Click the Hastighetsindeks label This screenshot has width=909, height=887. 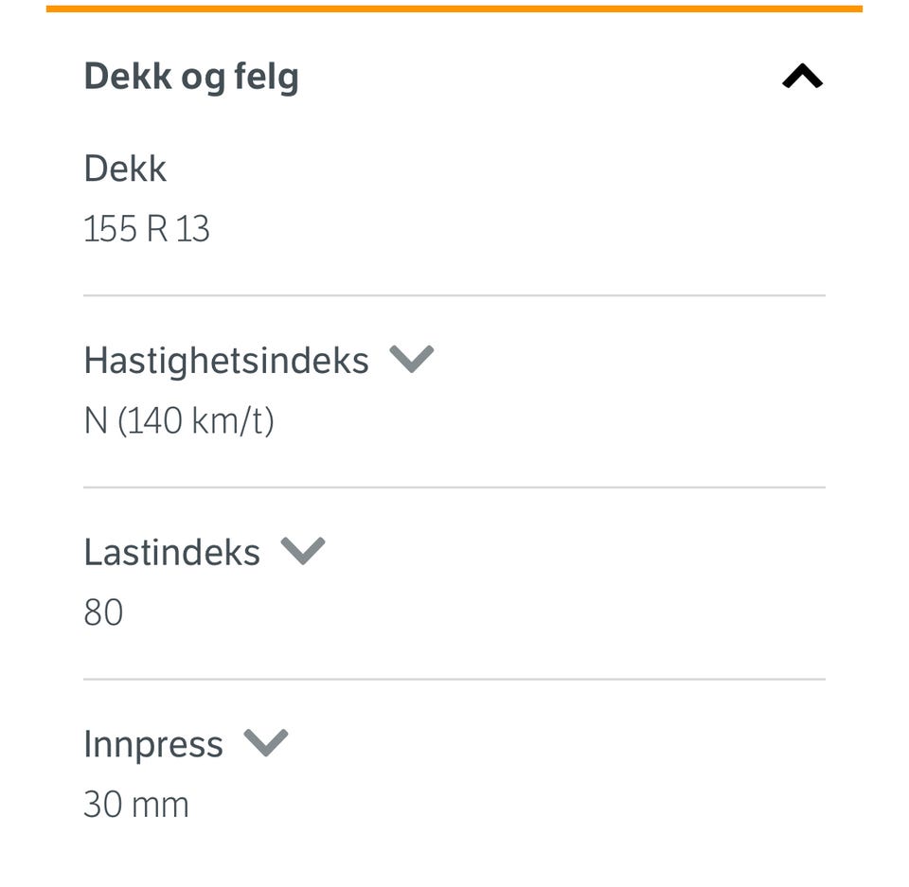226,361
